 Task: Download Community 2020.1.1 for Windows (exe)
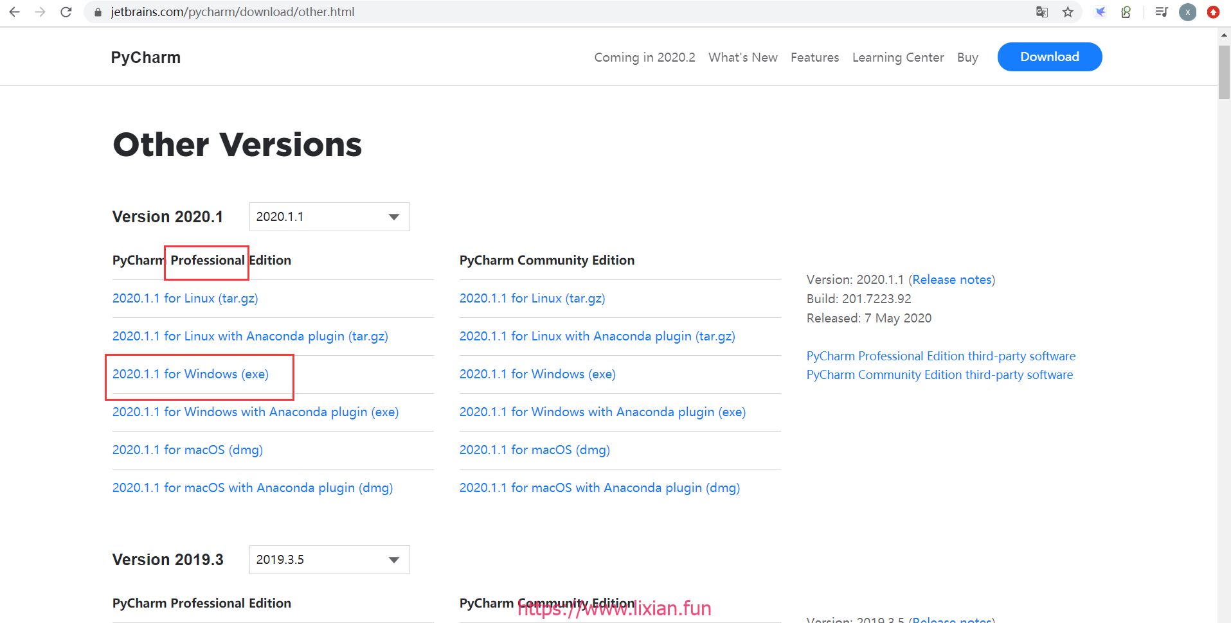(537, 374)
